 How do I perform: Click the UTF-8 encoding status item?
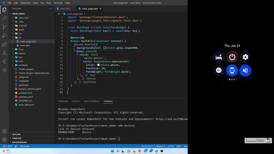pos(170,146)
